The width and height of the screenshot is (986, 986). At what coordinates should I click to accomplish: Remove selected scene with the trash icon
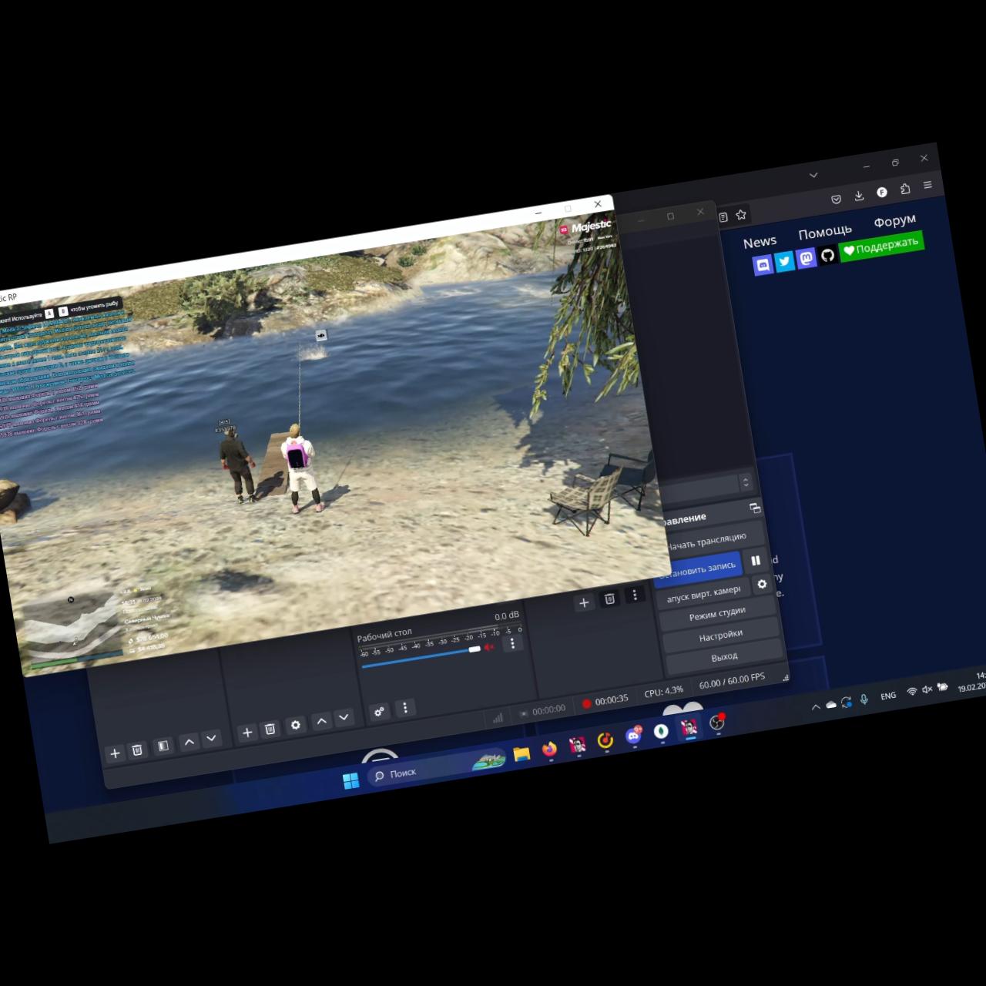[137, 750]
